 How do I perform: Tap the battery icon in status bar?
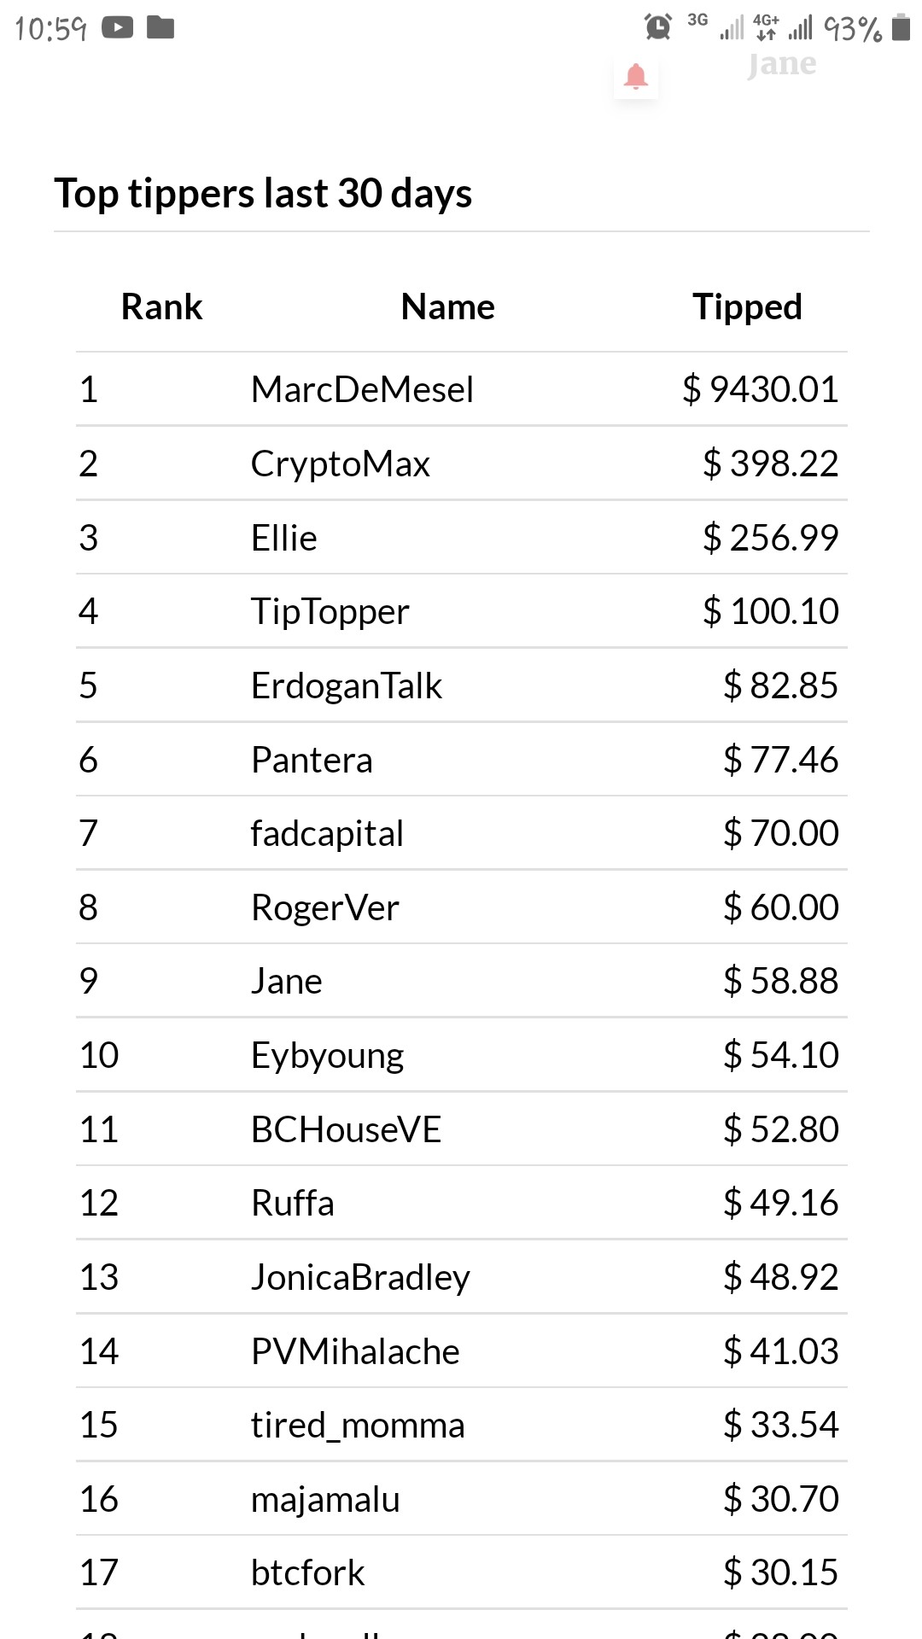tap(901, 27)
